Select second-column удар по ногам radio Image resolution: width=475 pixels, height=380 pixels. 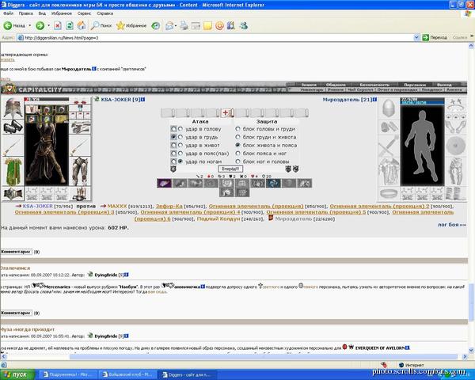click(x=180, y=161)
